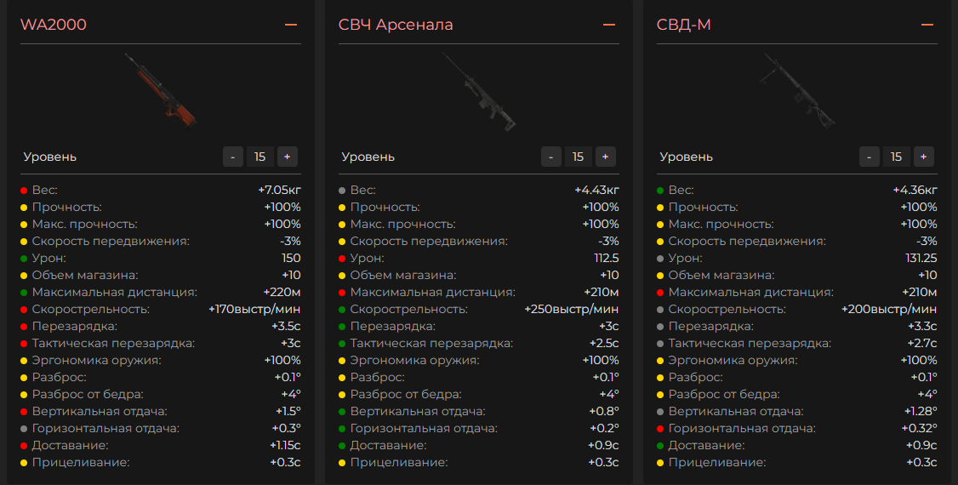Click green dot beside СВД-М Вес
Viewport: 958px width, 485px height.
(660, 191)
